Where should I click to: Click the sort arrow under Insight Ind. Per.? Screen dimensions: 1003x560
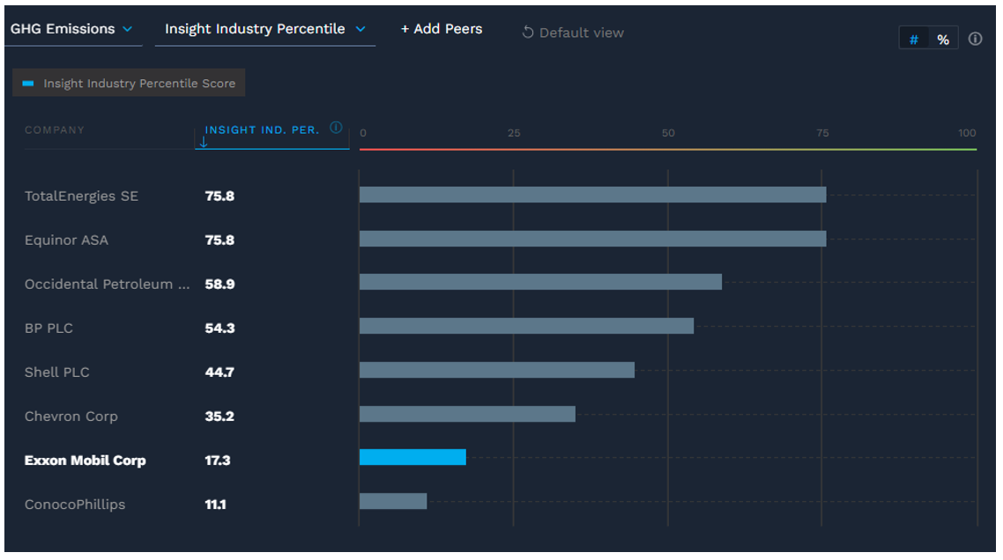click(204, 143)
